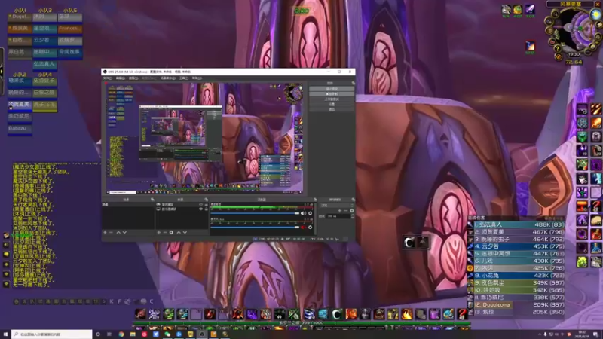This screenshot has height=339, width=603.
Task: Open the Help menu in OBS
Action: point(197,78)
